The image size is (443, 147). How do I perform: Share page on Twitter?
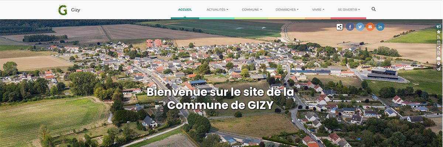[x=360, y=27]
